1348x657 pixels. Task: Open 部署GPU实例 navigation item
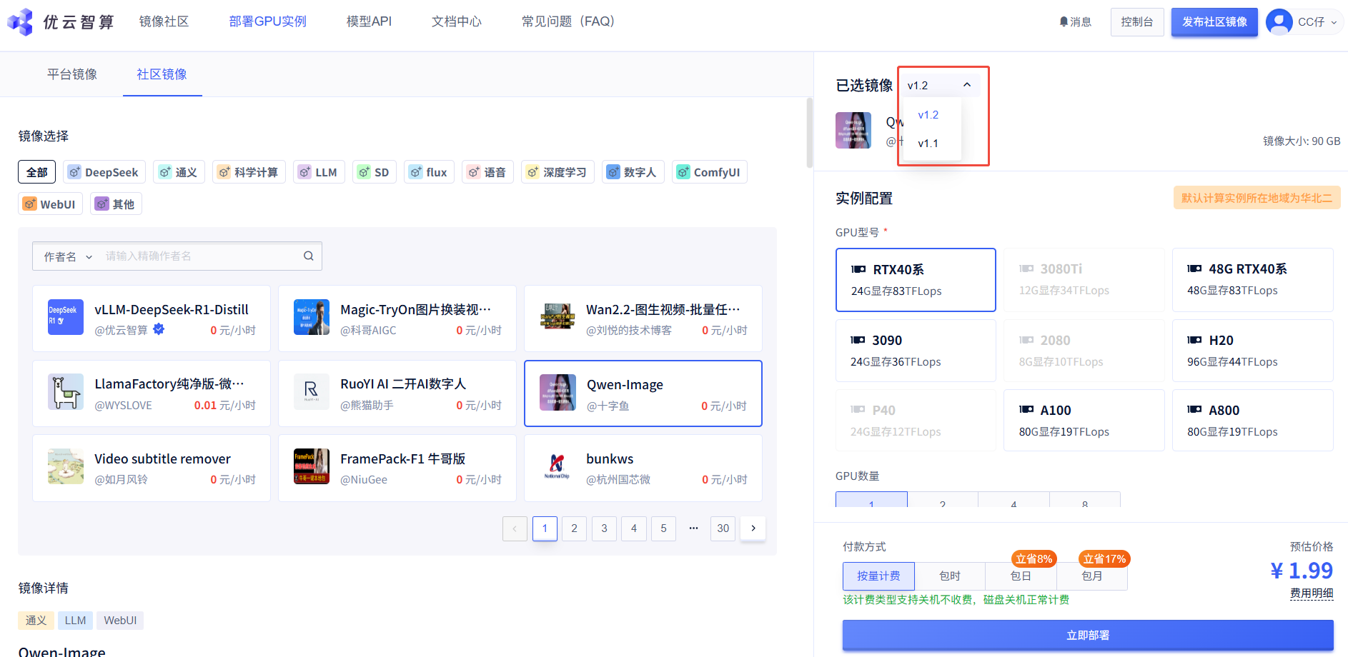pyautogui.click(x=268, y=21)
